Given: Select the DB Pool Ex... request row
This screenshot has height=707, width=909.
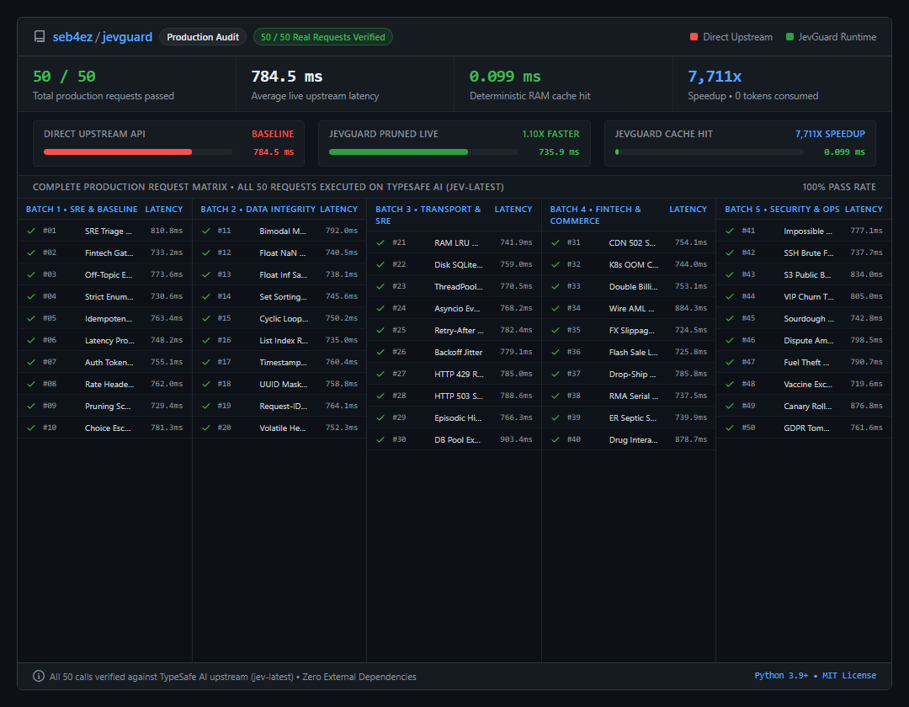Looking at the screenshot, I should 454,439.
